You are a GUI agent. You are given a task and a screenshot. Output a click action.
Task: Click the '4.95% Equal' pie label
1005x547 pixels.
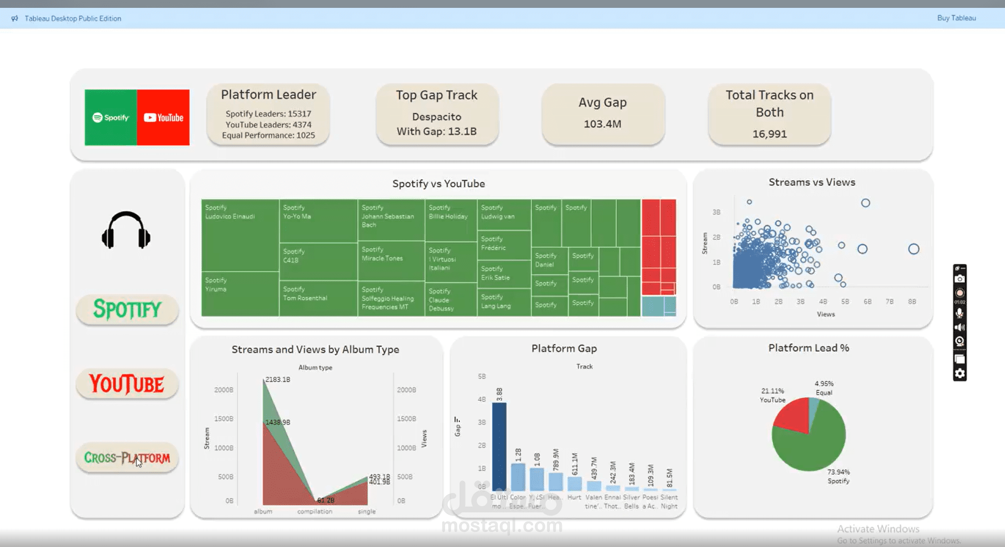[824, 388]
